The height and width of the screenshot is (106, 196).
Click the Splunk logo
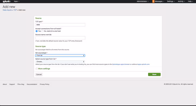click(7, 1)
